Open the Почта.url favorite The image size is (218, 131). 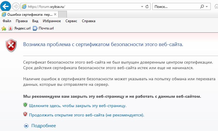coord(43,28)
